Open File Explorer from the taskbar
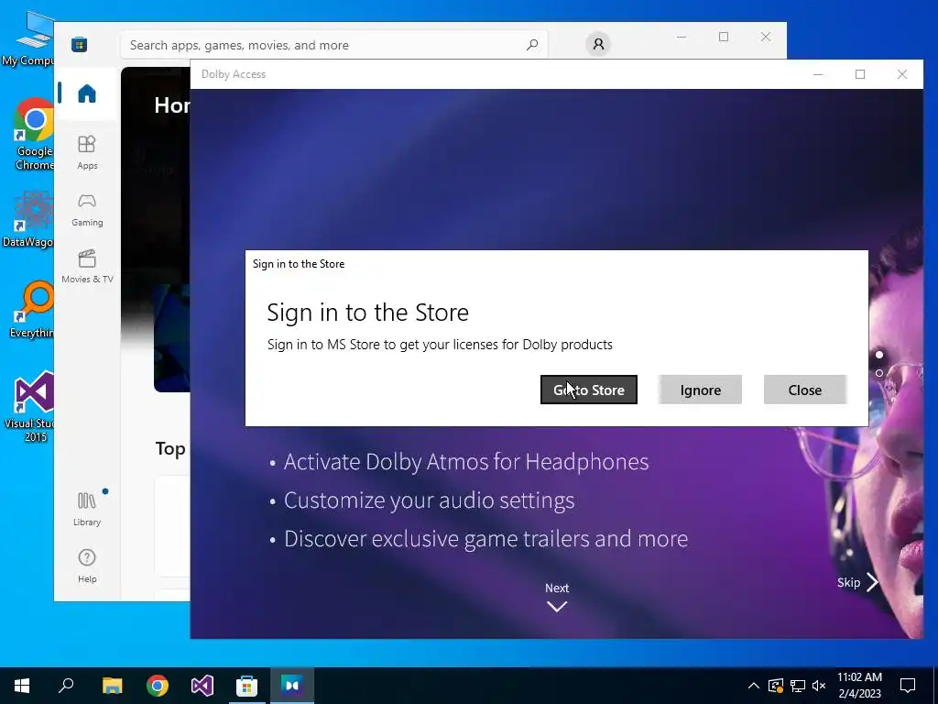 [112, 686]
